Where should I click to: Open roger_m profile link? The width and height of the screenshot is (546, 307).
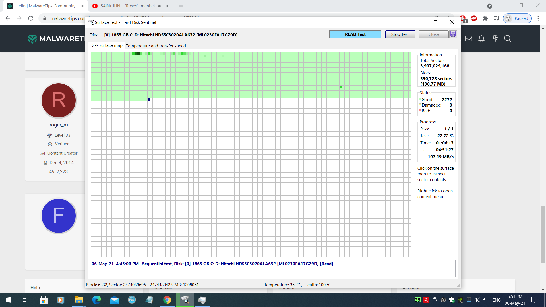[x=59, y=125]
